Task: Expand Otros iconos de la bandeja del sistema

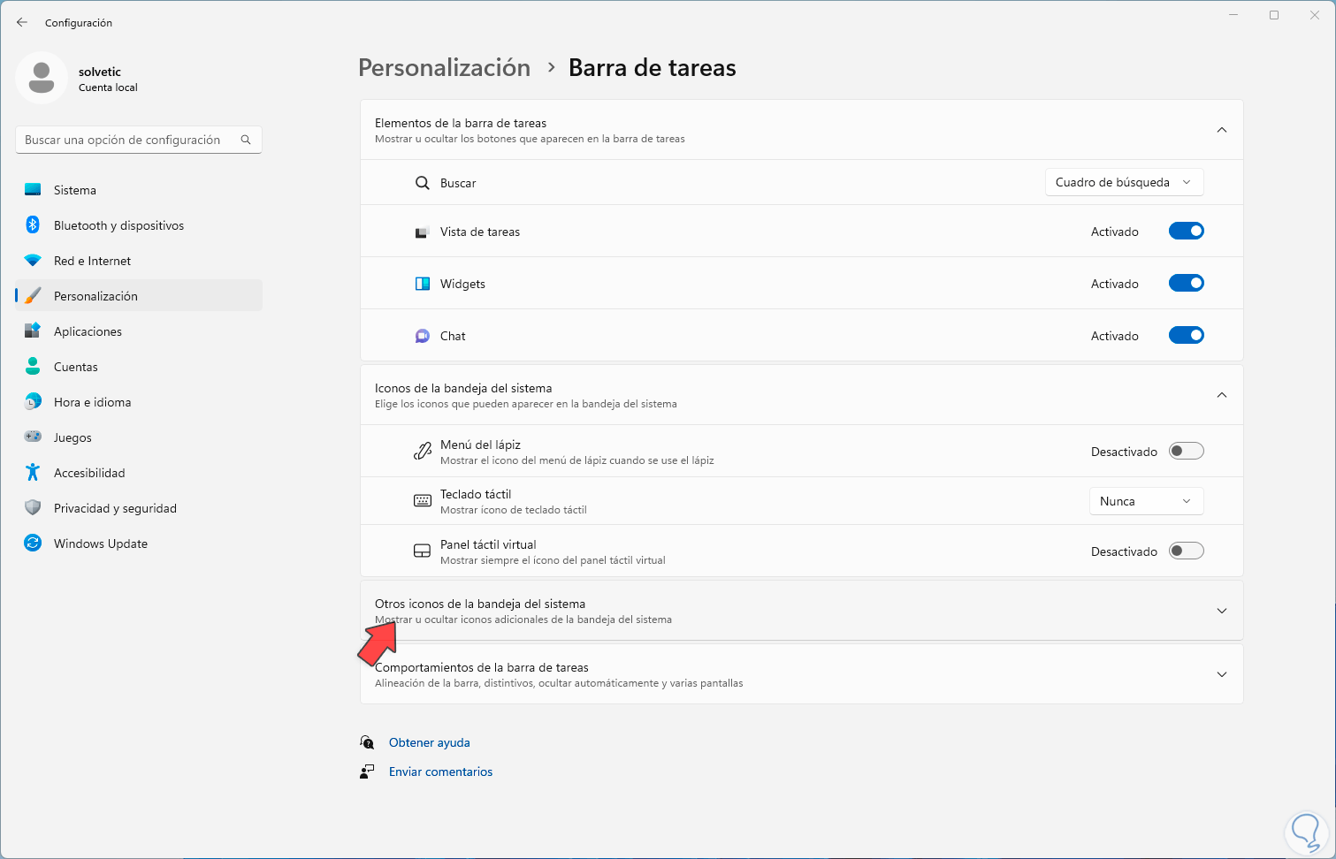Action: [x=1221, y=611]
